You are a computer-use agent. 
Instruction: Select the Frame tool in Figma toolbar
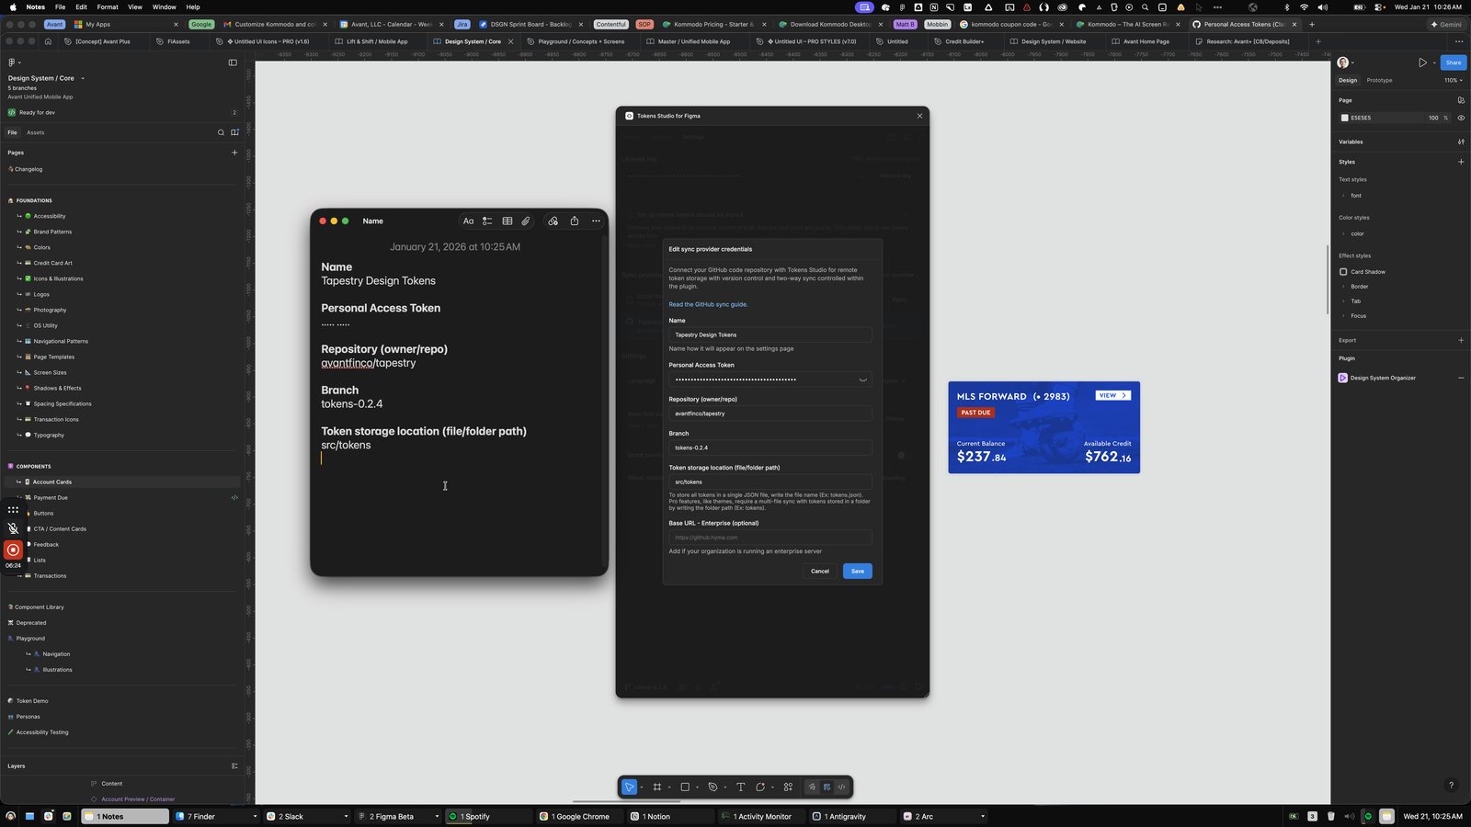656,787
